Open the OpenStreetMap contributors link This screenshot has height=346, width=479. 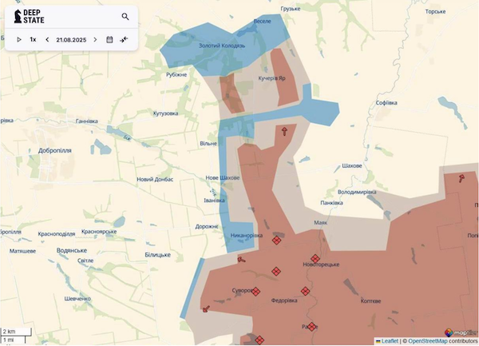click(x=439, y=341)
